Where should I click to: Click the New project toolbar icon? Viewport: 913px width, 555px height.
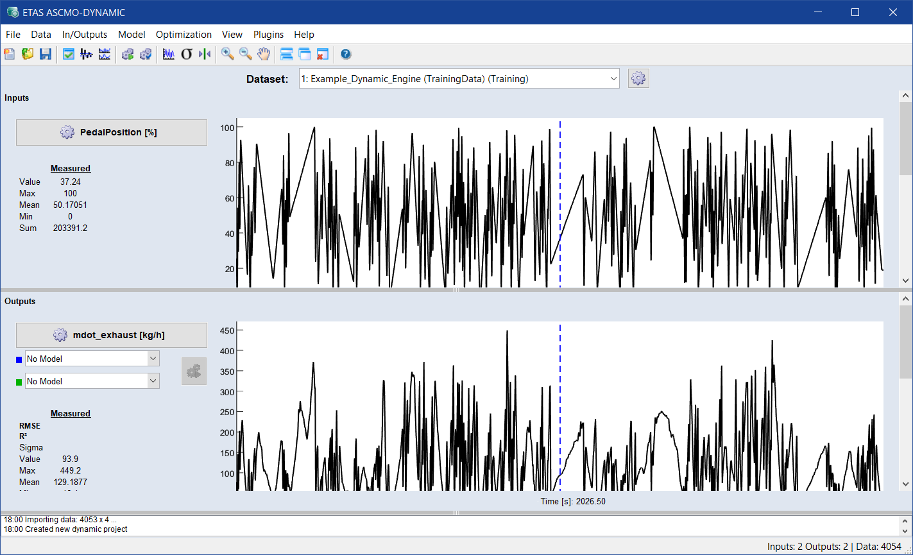10,55
